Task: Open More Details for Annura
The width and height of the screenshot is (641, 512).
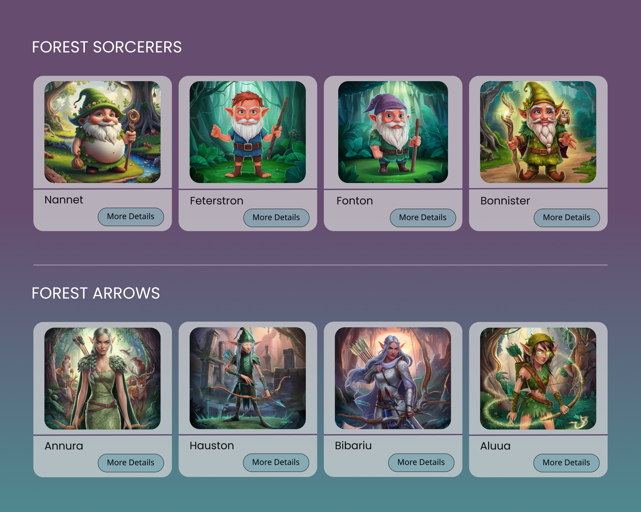Action: [131, 463]
